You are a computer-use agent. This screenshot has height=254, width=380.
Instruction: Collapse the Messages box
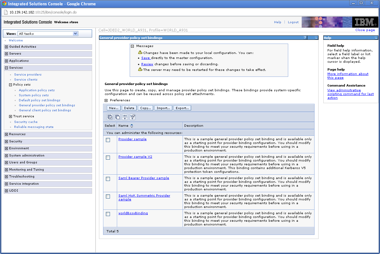[132, 46]
